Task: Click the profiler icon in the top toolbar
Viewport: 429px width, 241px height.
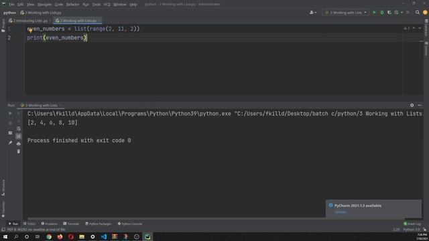Action: 396,13
